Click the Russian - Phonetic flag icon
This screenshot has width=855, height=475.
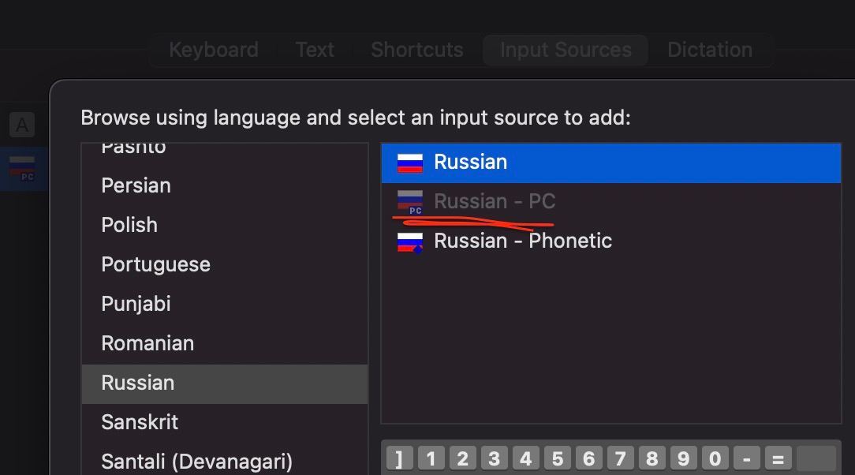click(410, 241)
